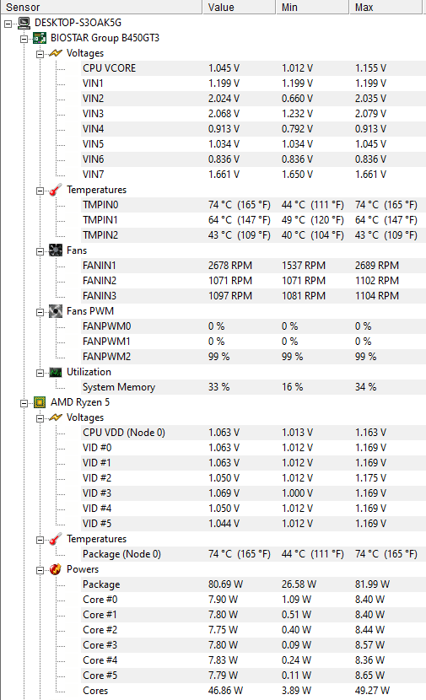426x700 pixels.
Task: Click the fan icon next to Fans
Action: pos(56,250)
